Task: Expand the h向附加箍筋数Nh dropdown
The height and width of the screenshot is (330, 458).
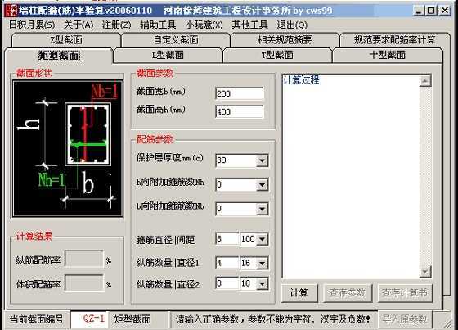Action: (262, 185)
